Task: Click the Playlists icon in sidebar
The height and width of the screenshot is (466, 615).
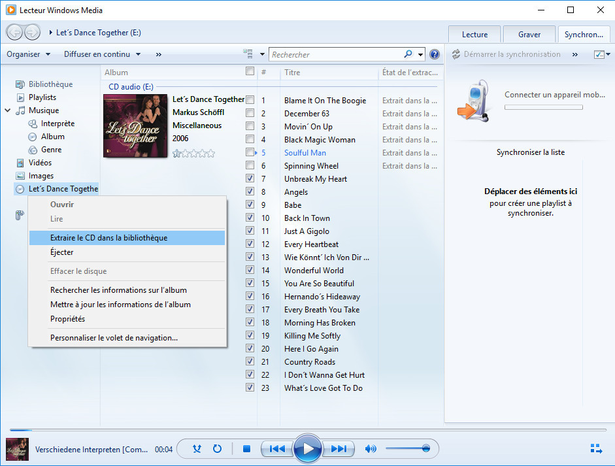Action: (x=20, y=97)
